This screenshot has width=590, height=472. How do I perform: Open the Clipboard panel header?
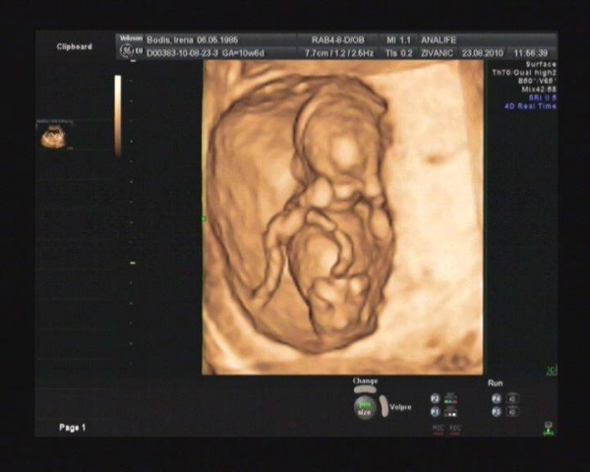point(75,46)
